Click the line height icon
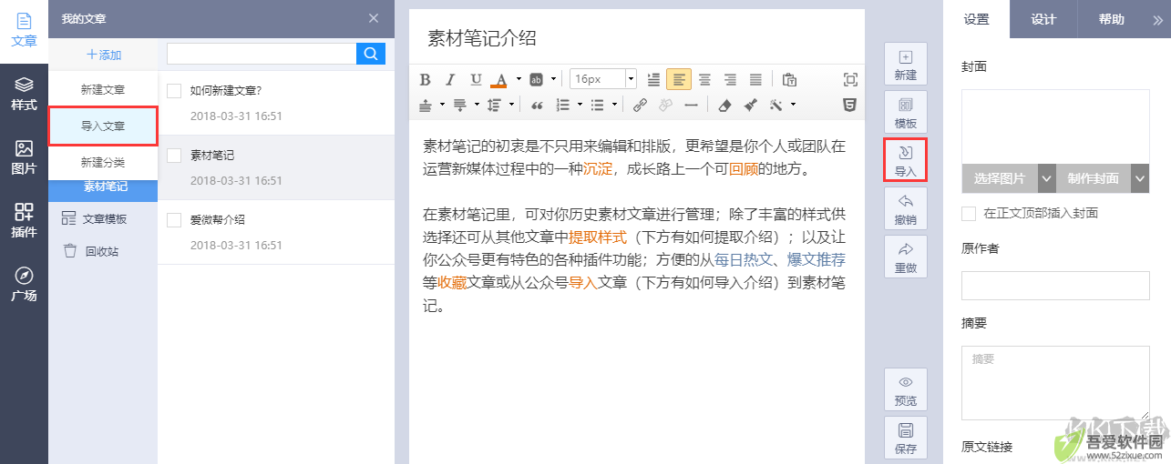The width and height of the screenshot is (1171, 464). (494, 105)
